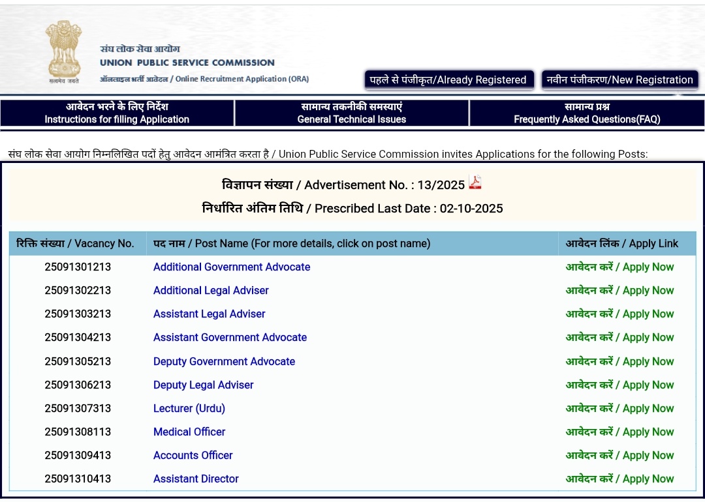Select vacancy number 25091306213
705x502 pixels.
(x=77, y=385)
